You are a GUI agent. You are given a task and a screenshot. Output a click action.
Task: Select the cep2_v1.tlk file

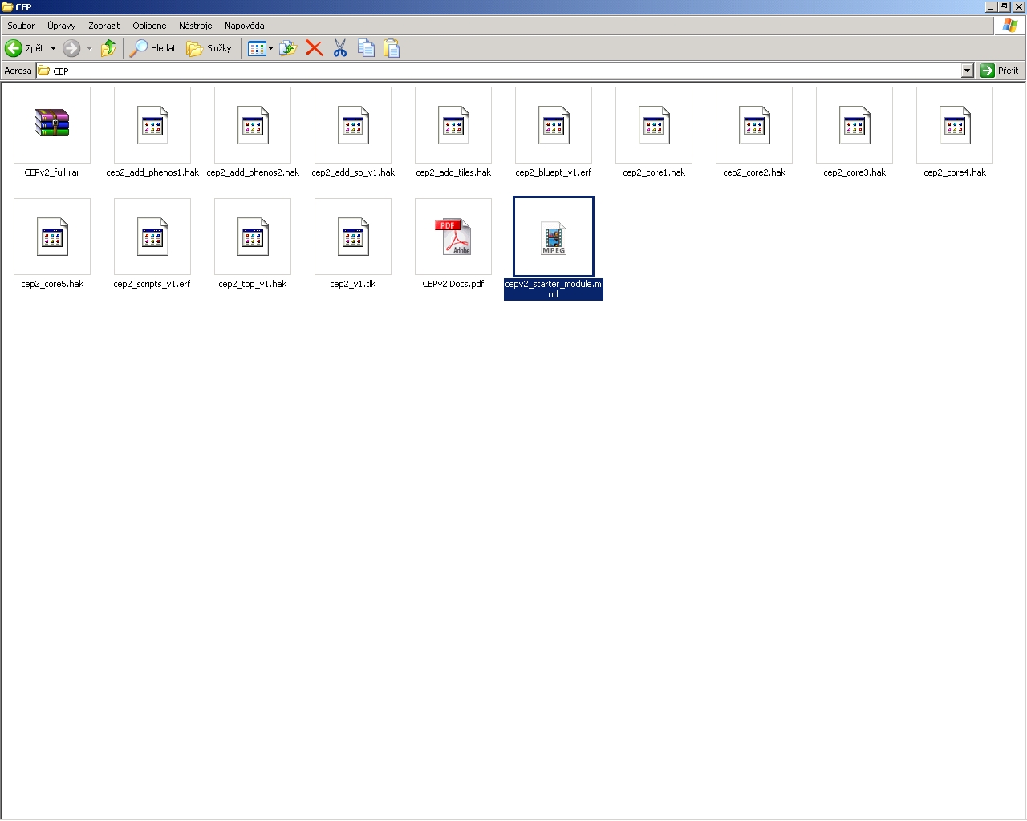tap(353, 237)
